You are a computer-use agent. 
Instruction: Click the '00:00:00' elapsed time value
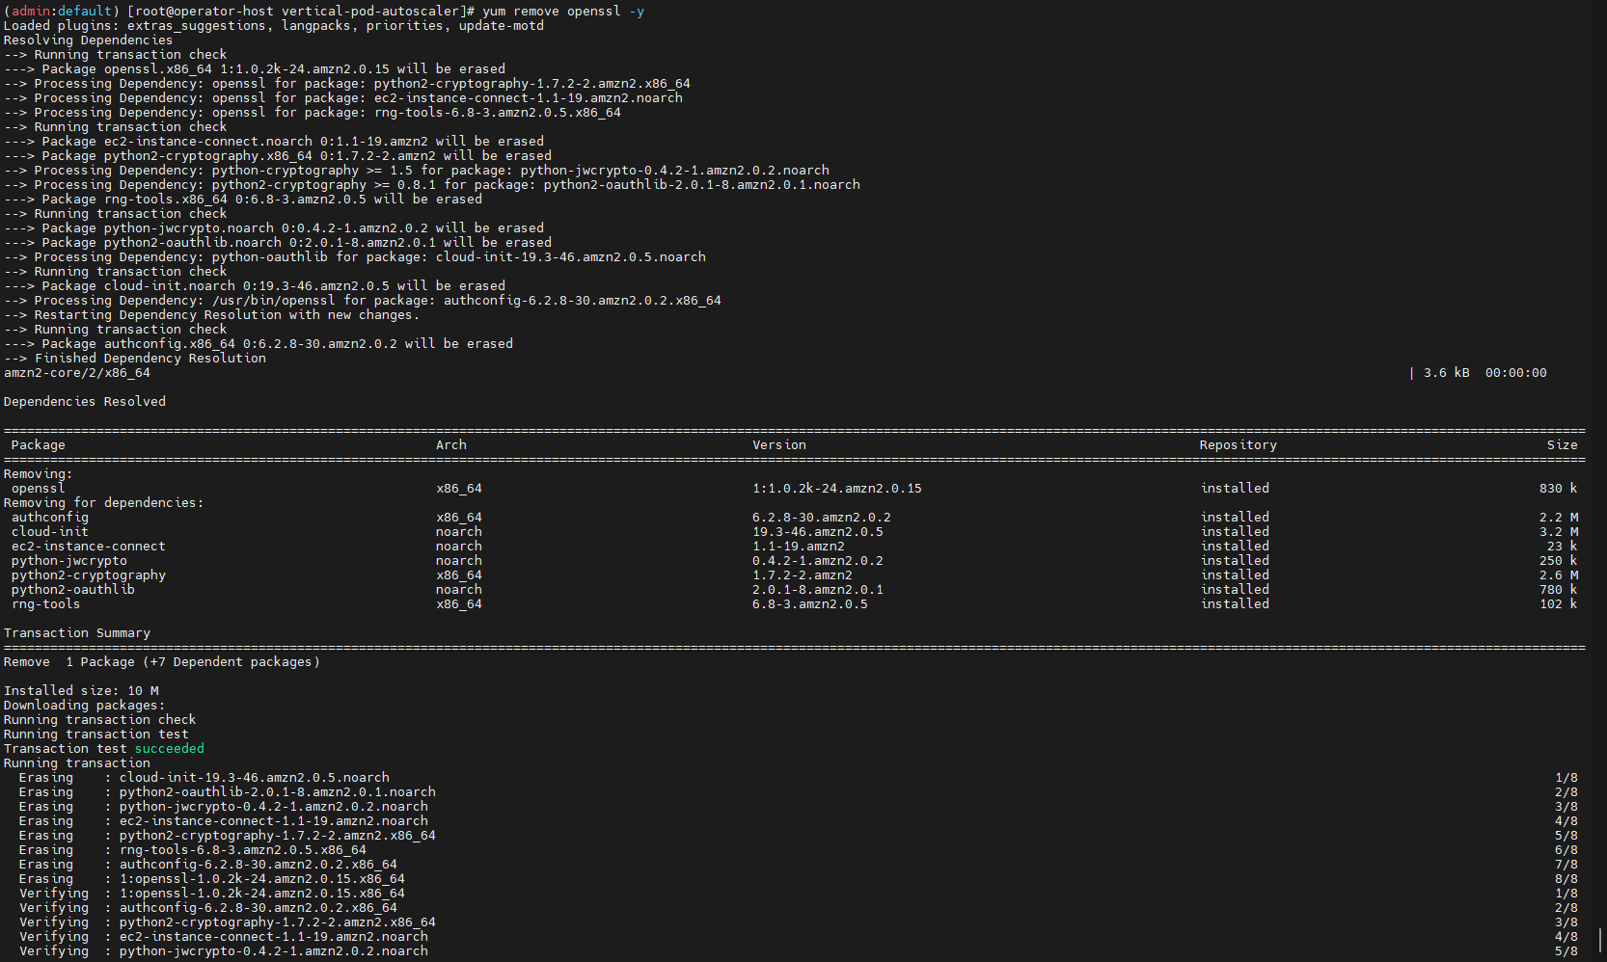pyautogui.click(x=1516, y=373)
